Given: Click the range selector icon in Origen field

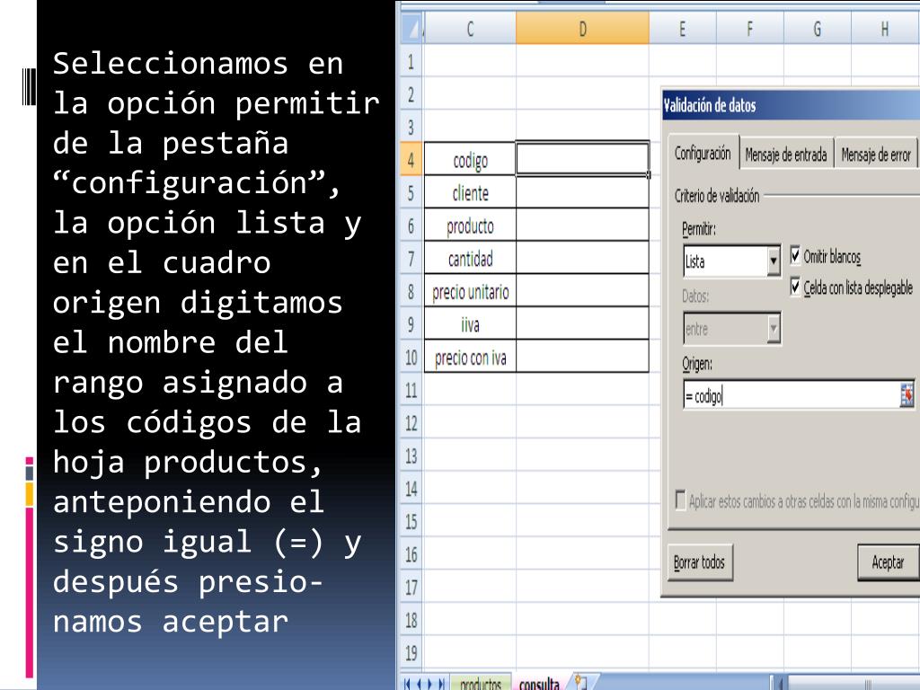Looking at the screenshot, I should pos(907,395).
